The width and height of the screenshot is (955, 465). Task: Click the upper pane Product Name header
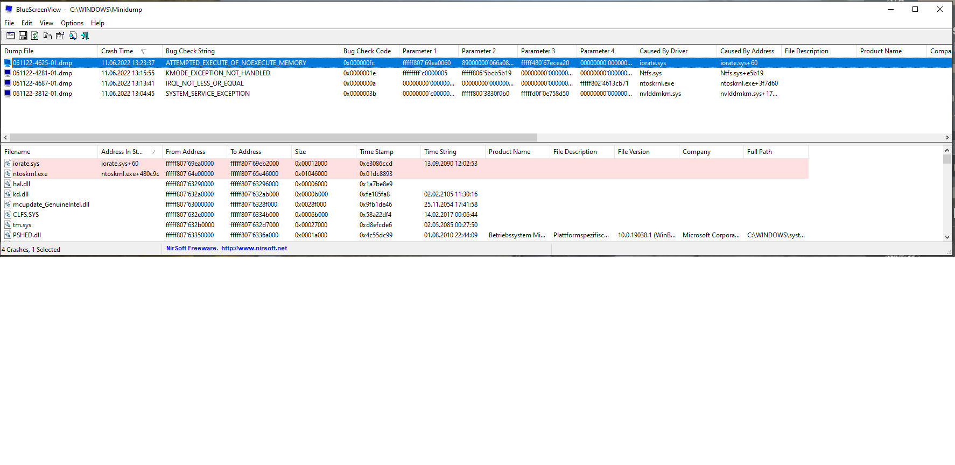pos(891,51)
